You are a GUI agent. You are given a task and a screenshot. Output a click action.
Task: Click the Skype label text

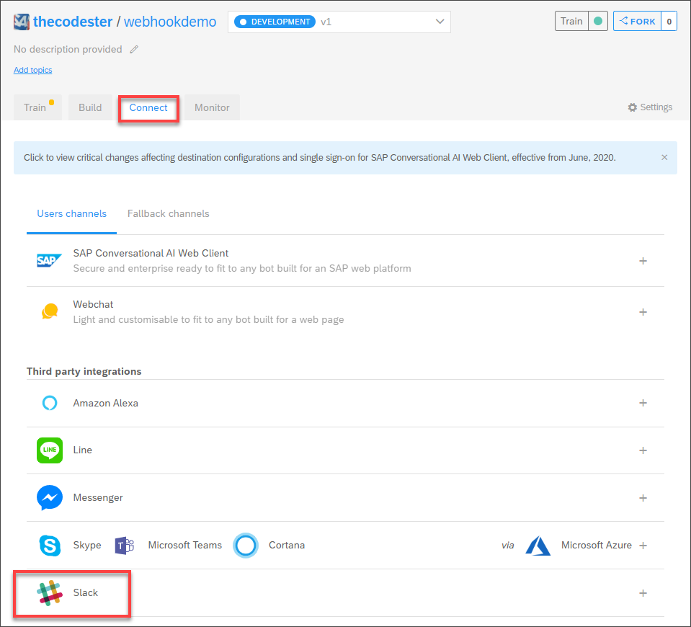pos(87,546)
